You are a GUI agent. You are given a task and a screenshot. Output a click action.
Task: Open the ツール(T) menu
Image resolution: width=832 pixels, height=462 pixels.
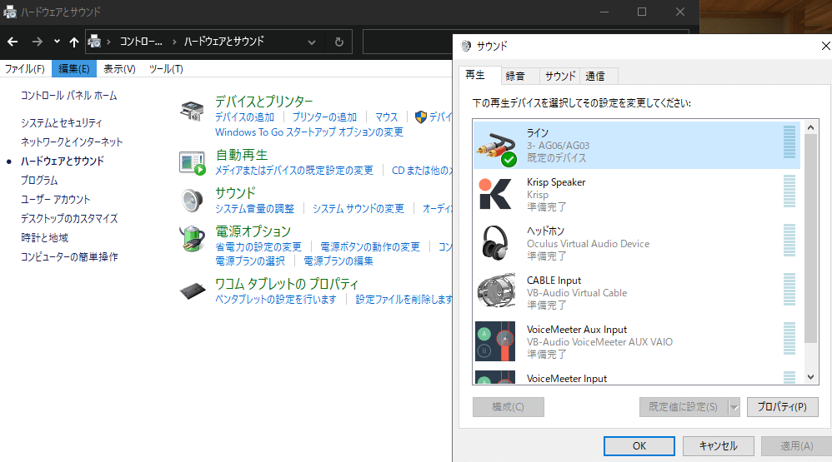click(166, 69)
